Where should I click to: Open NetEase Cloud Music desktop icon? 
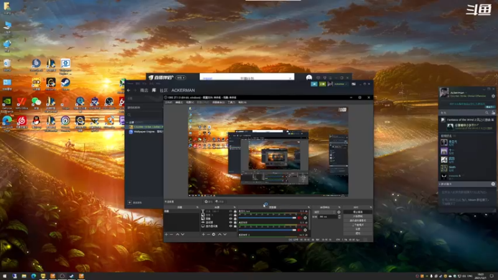point(22,122)
